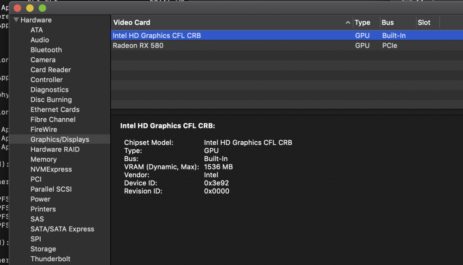Minimize window with yellow button
Viewport: 463px width, 265px height.
pyautogui.click(x=30, y=8)
